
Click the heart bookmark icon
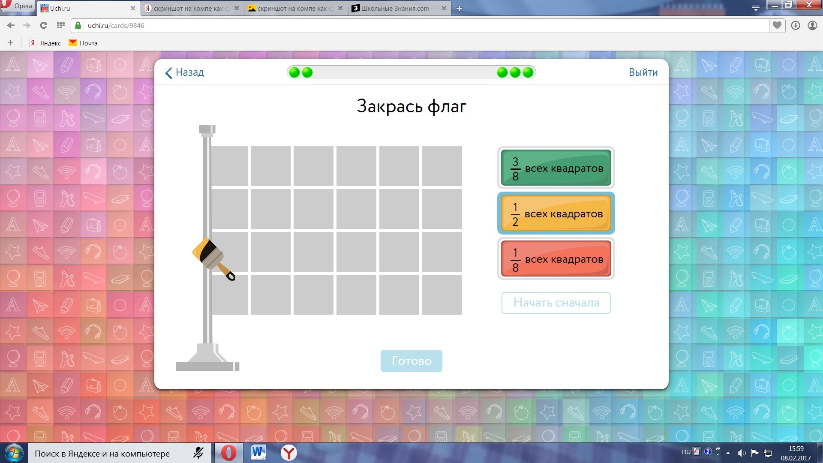coord(777,26)
